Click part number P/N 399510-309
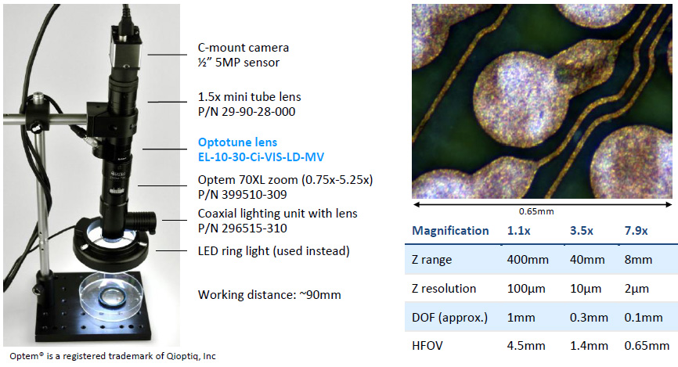The width and height of the screenshot is (678, 367). 243,193
